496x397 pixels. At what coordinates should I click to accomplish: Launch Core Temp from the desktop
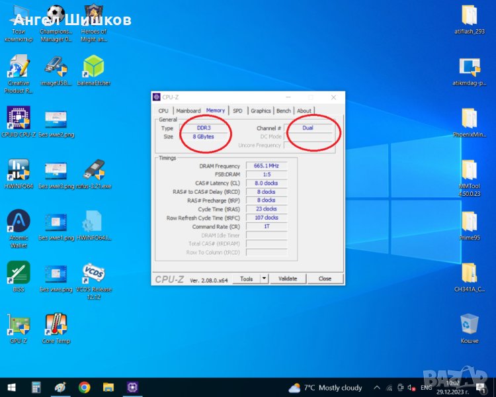click(56, 324)
